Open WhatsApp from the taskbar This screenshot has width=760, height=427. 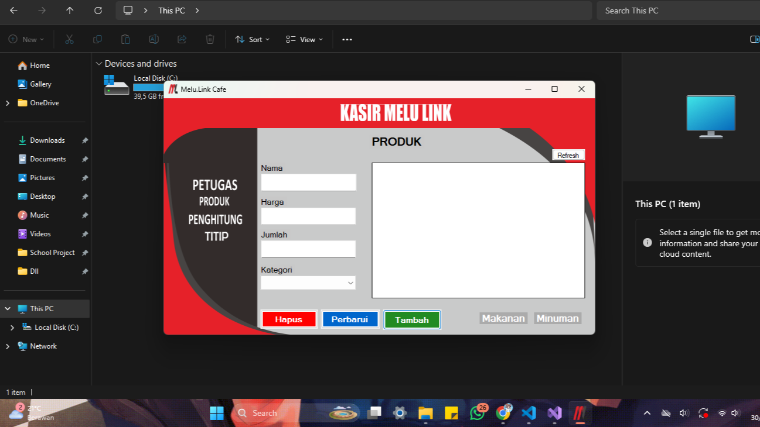tap(477, 412)
